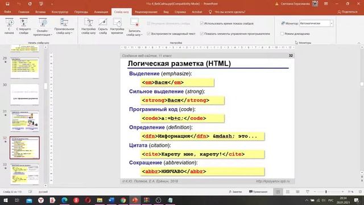Open Microsoft Edge on taskbar
Viewport: 364px width, 205px height.
(64, 200)
